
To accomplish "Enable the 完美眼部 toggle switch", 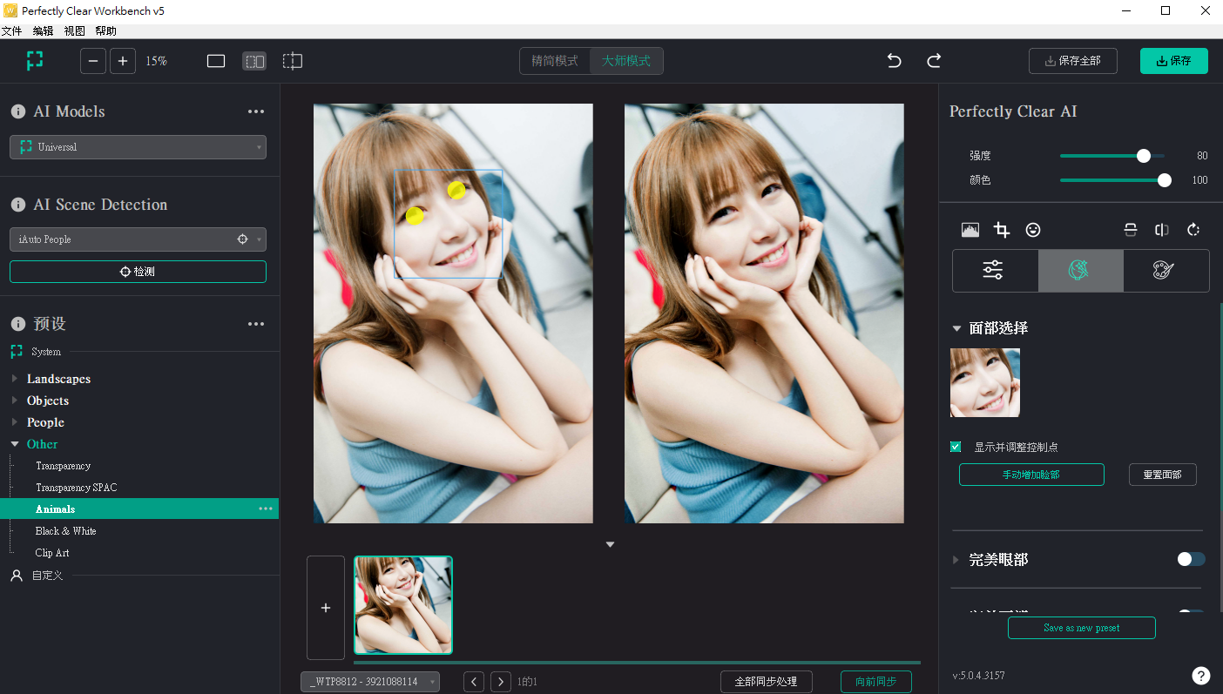I will tap(1191, 559).
